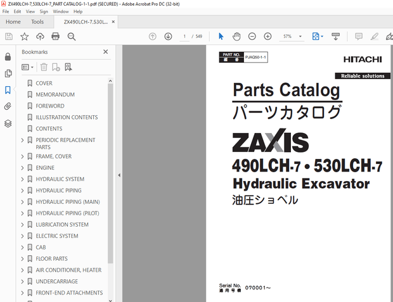Choose the Selection arrow tool
Screen dimensions: 393x302
pyautogui.click(x=221, y=37)
